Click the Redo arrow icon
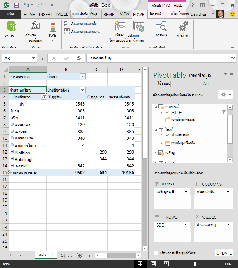The height and width of the screenshot is (268, 238). click(40, 5)
